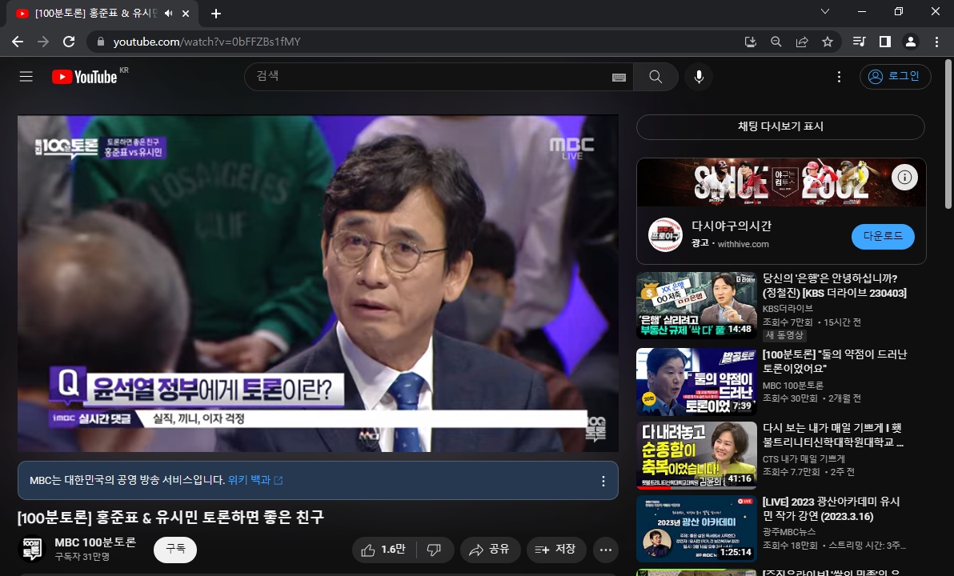Open title 2023 광산아카데미 유시민 작가 강연

click(x=831, y=509)
